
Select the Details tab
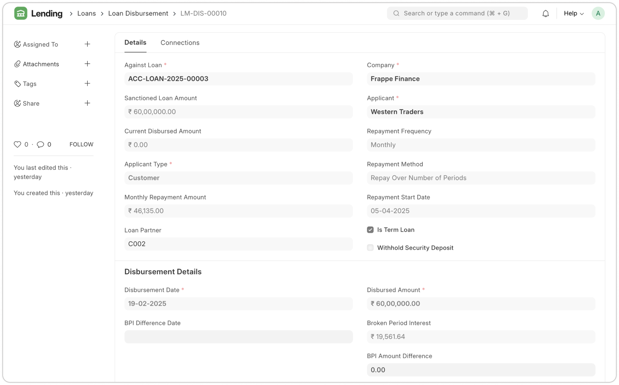[x=135, y=43]
